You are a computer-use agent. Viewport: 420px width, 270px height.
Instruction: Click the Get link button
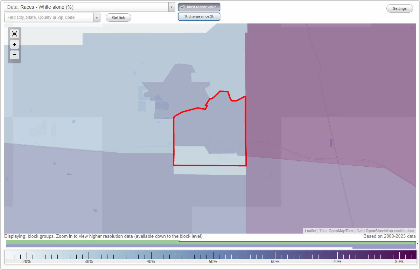coord(118,17)
